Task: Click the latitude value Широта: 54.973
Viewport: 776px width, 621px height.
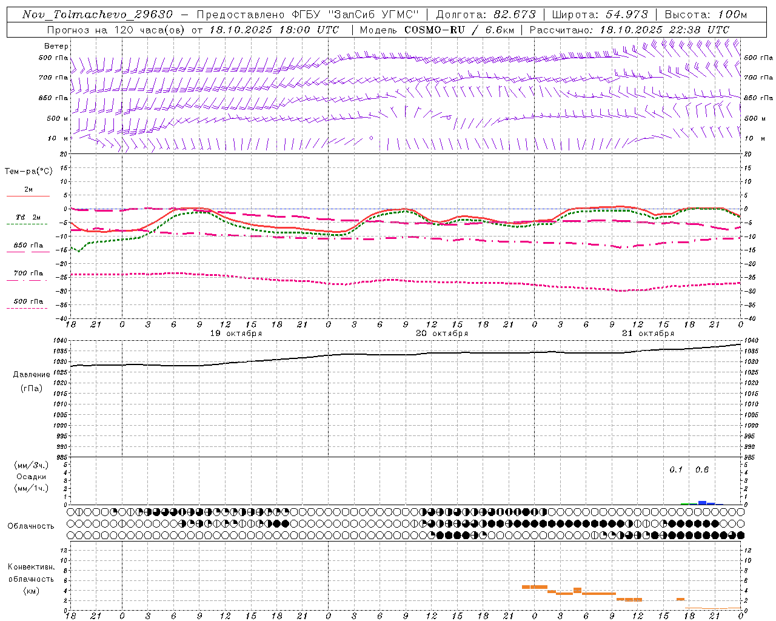Action: [x=600, y=15]
